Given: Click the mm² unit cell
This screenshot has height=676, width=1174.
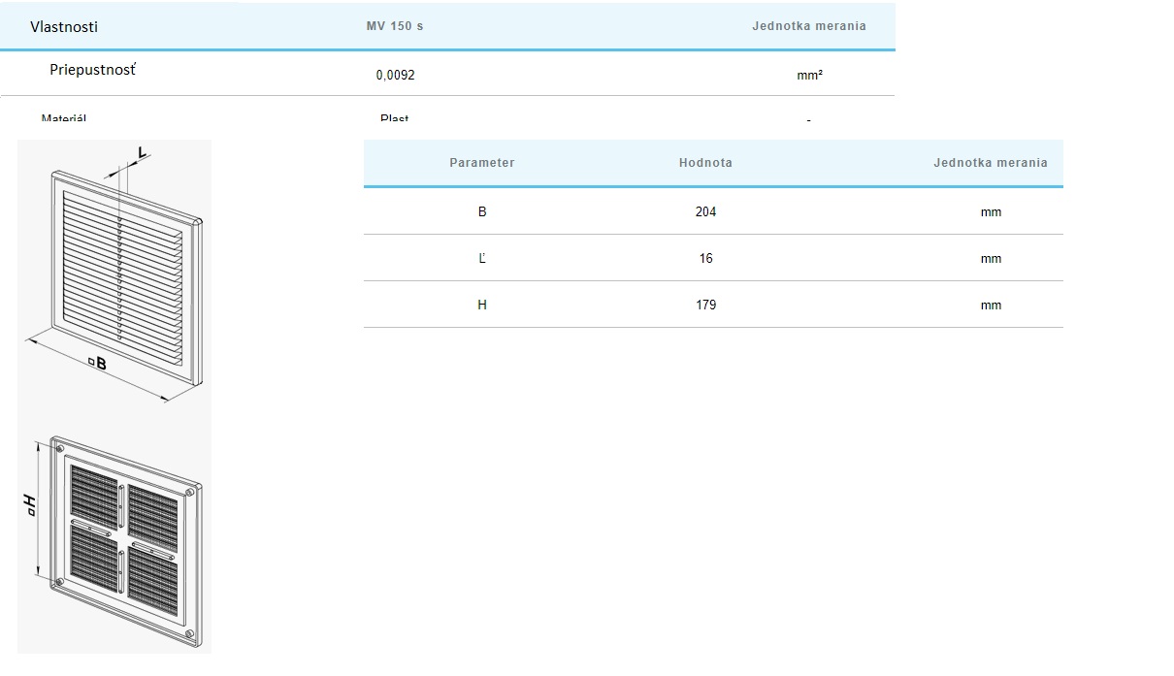Looking at the screenshot, I should [x=809, y=75].
